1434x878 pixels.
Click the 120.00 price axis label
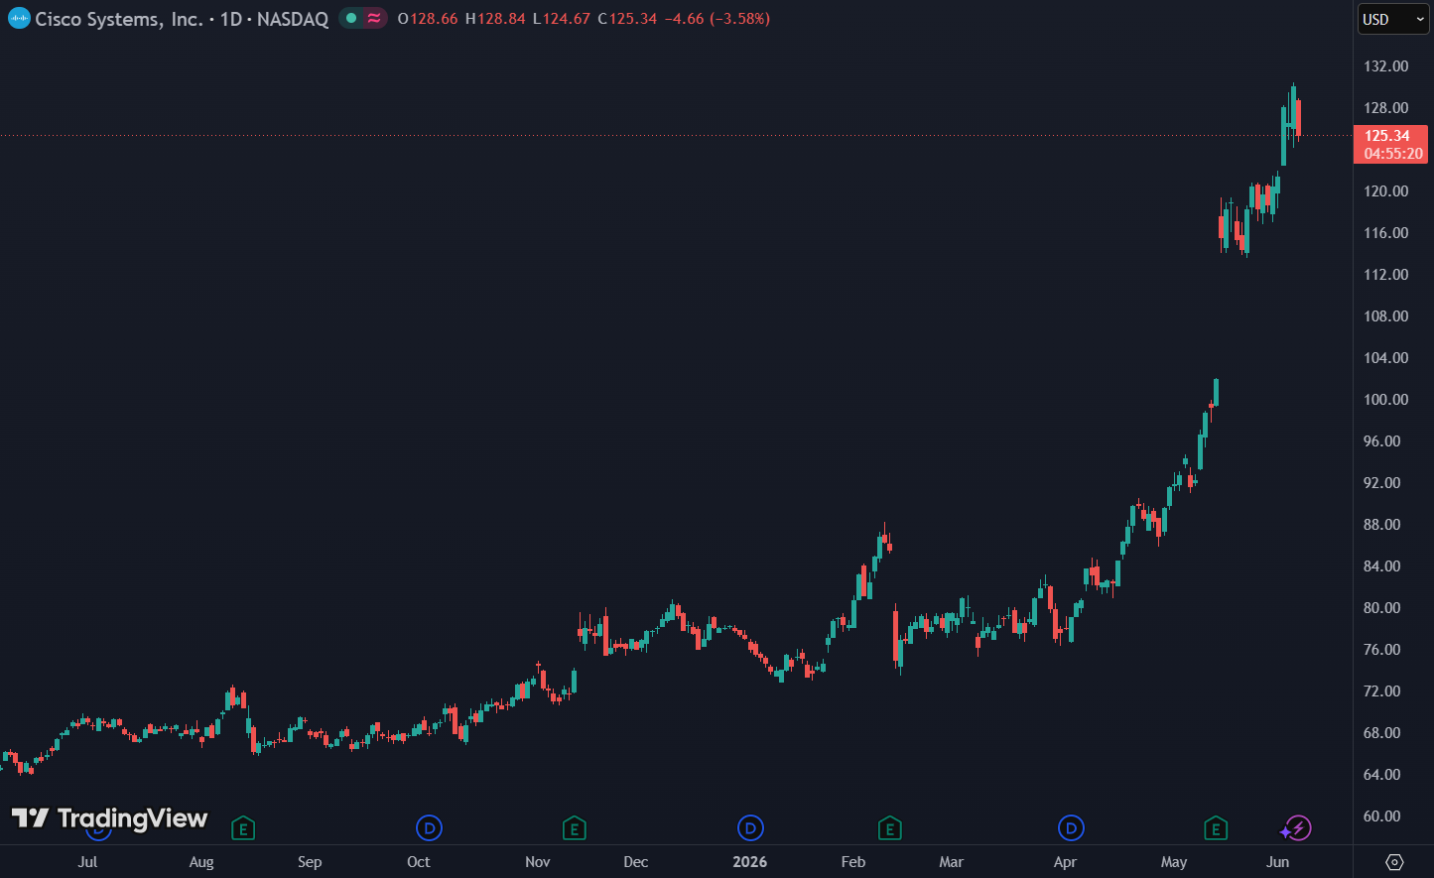click(x=1385, y=191)
